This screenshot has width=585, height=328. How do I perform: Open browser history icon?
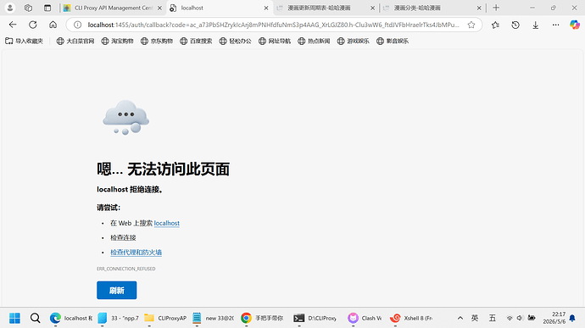click(x=515, y=25)
